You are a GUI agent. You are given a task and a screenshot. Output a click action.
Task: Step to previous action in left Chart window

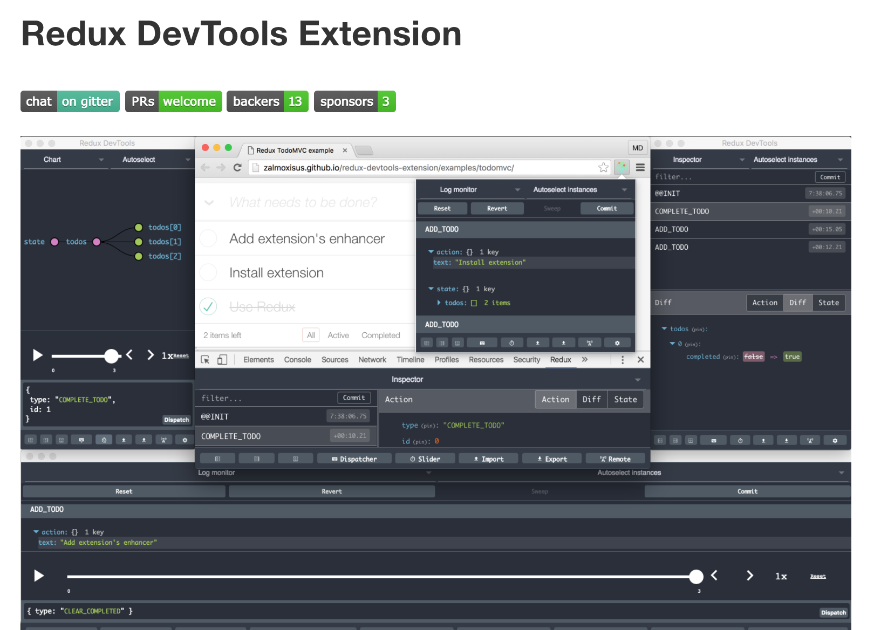click(x=129, y=354)
